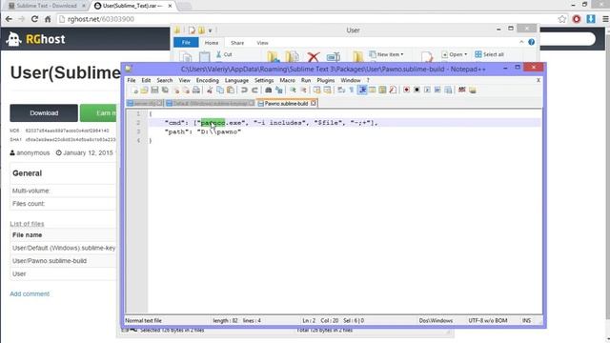610x343 pixels.
Task: Click the Cut scissors icon in Notepad++ toolbar
Action: 210,91
